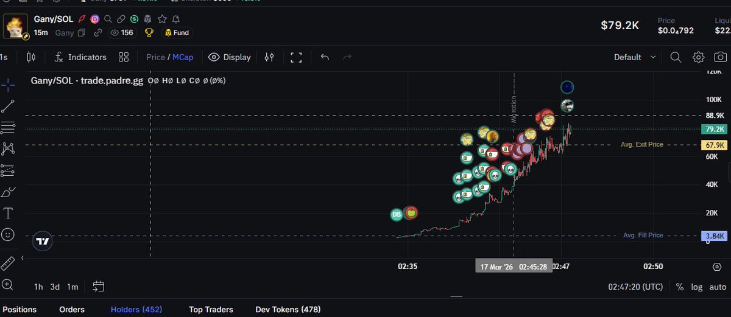
Task: Switch chart to Price view
Action: coord(155,57)
